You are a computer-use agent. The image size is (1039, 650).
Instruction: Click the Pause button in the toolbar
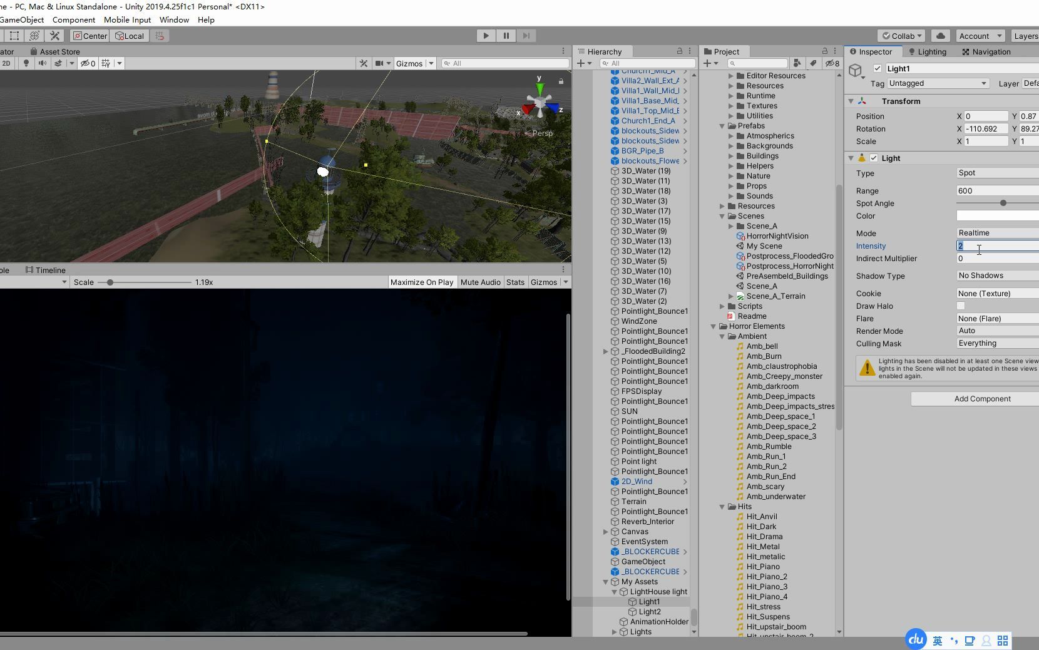(506, 36)
